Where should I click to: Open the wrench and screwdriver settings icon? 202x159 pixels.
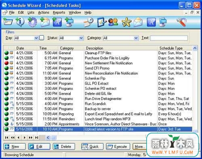tap(182, 22)
